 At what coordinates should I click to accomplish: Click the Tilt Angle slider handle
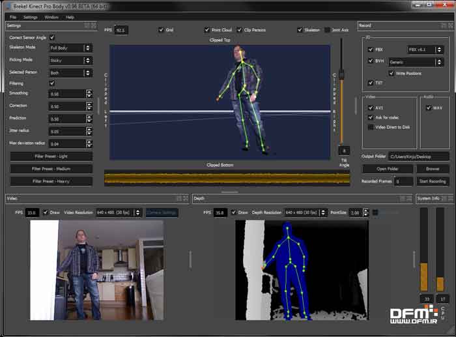(342, 74)
